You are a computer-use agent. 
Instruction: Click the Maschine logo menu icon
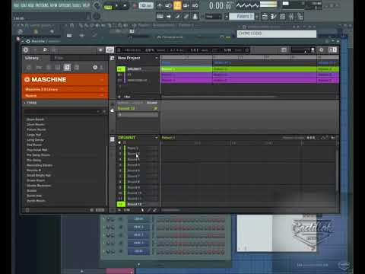[26, 50]
